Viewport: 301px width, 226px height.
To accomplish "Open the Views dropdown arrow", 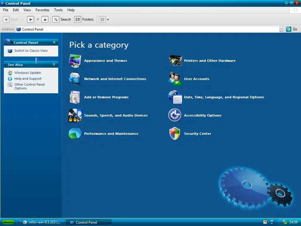I will pos(108,20).
